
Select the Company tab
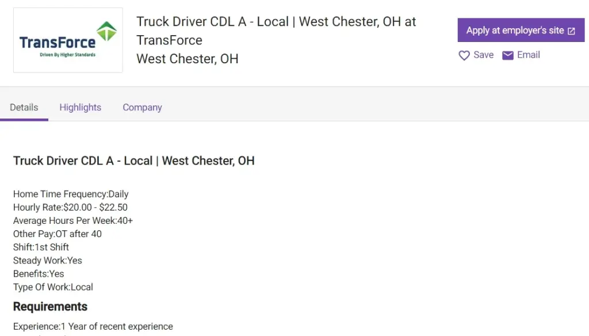[142, 107]
